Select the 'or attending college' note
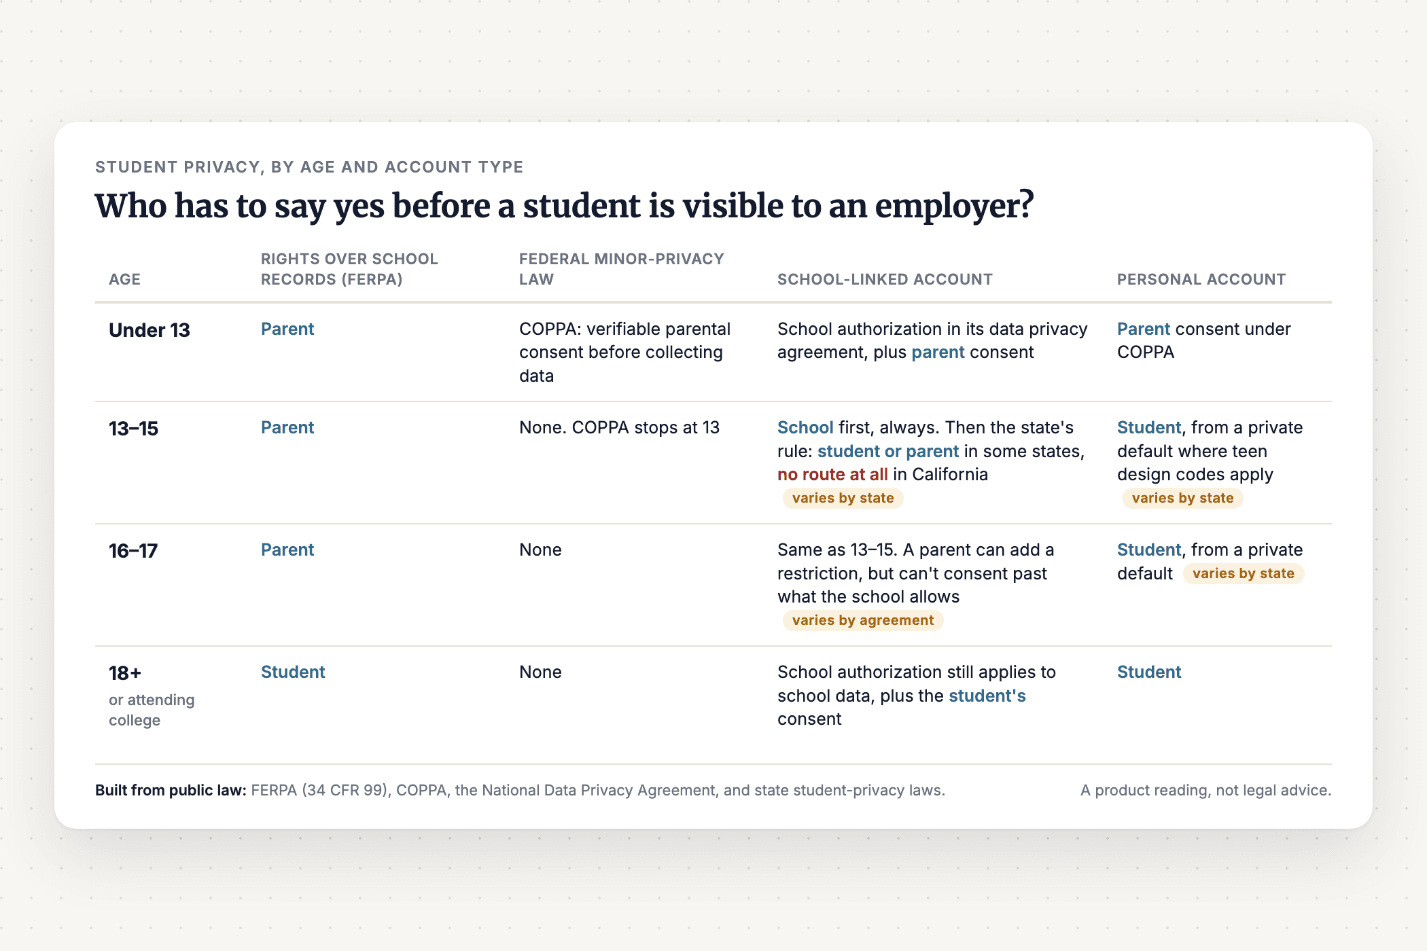 (x=152, y=710)
